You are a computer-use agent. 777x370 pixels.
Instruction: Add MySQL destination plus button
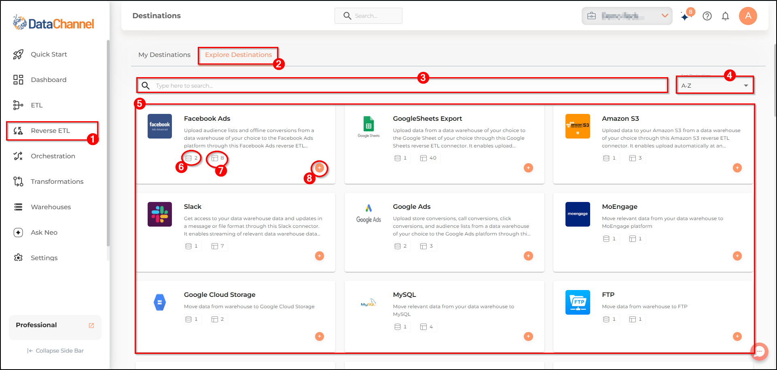tap(528, 336)
